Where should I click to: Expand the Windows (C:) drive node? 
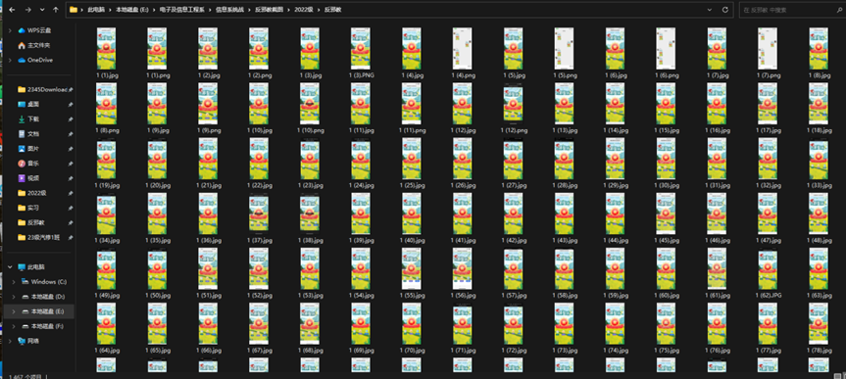pyautogui.click(x=14, y=282)
